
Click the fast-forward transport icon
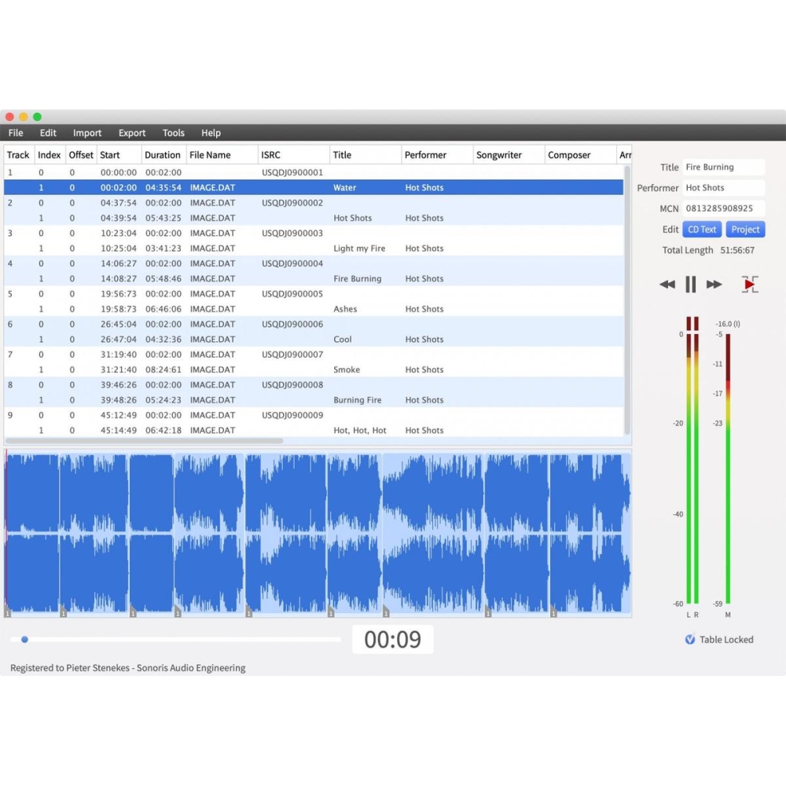[x=715, y=284]
